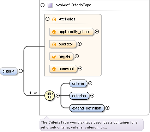Viewport: 150px width, 132px height.
Task: Expand the criterion element
Action: click(x=92, y=96)
